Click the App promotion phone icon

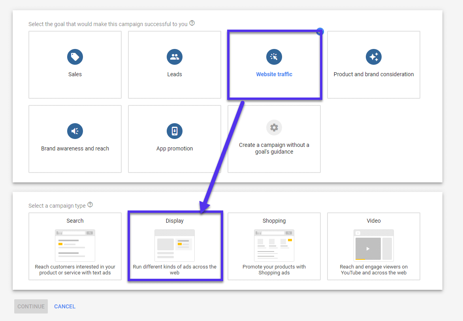click(174, 131)
